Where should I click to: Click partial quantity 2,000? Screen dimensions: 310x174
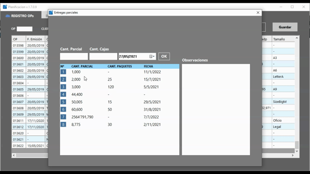76,79
